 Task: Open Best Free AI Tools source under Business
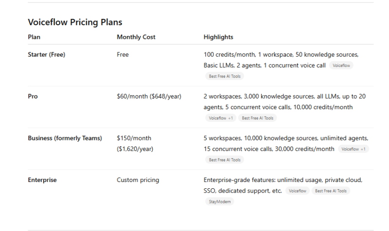pyautogui.click(x=225, y=160)
